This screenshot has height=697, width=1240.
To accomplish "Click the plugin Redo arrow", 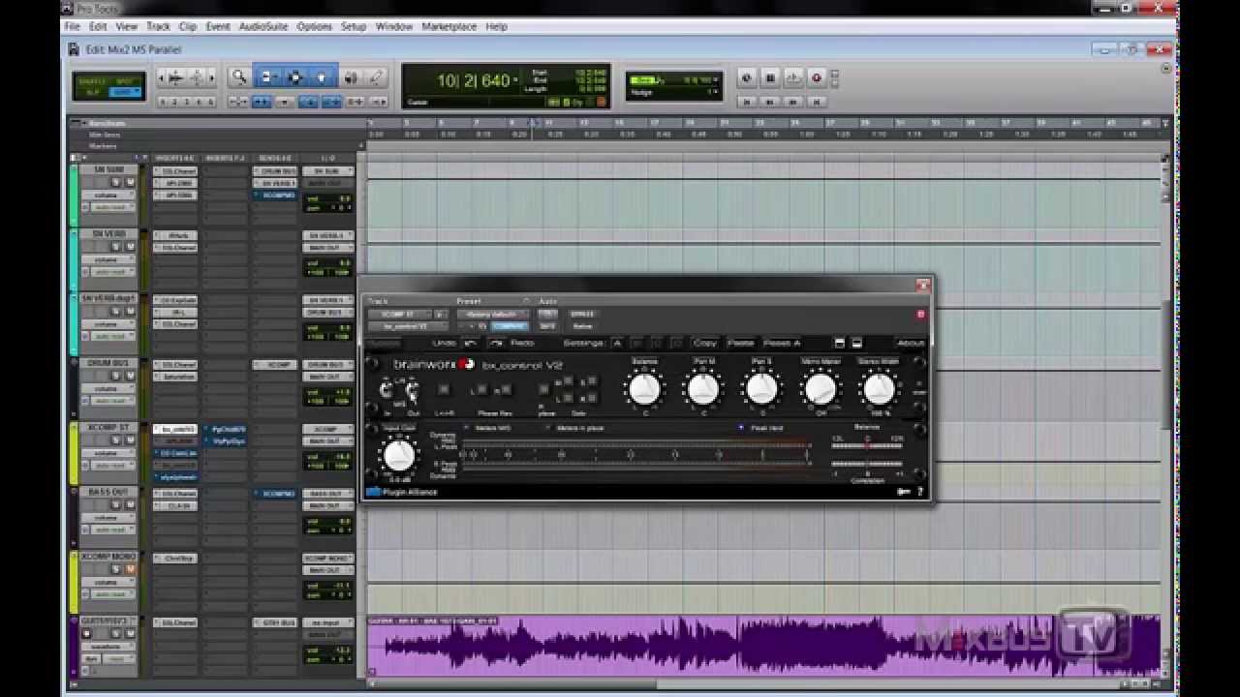I will coord(495,343).
